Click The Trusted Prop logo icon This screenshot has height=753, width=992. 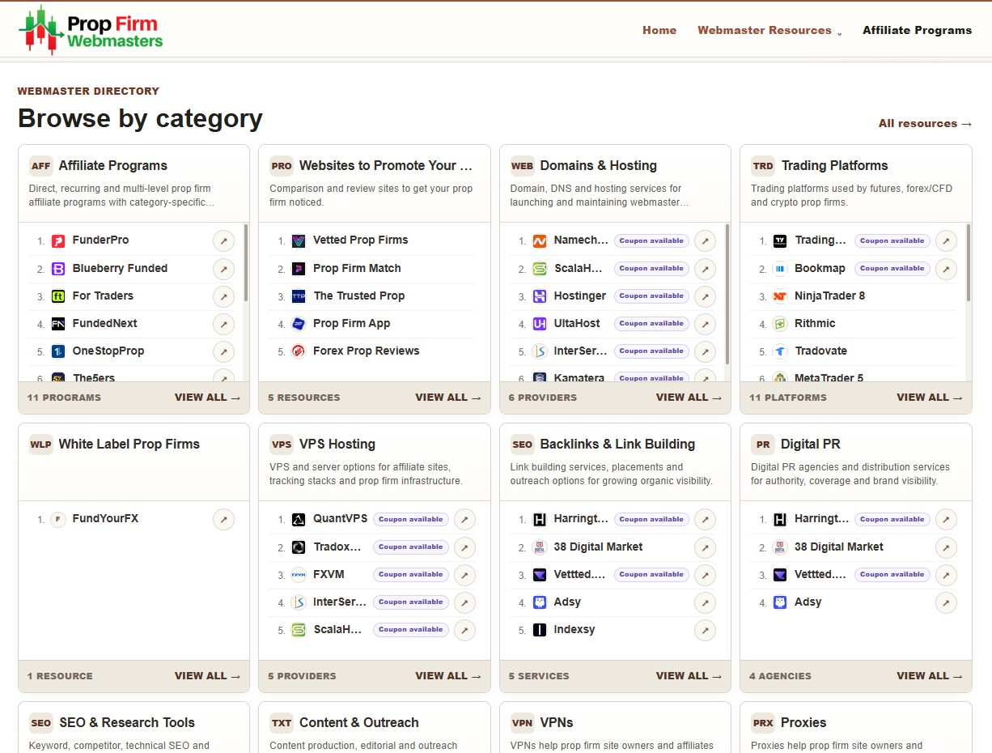299,296
